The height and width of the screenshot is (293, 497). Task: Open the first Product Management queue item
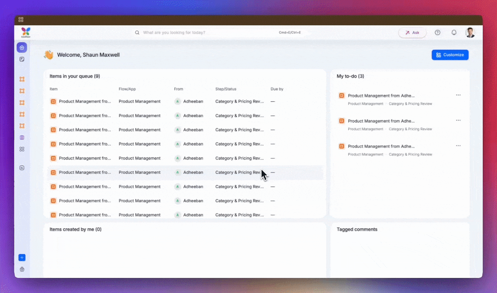pos(84,101)
